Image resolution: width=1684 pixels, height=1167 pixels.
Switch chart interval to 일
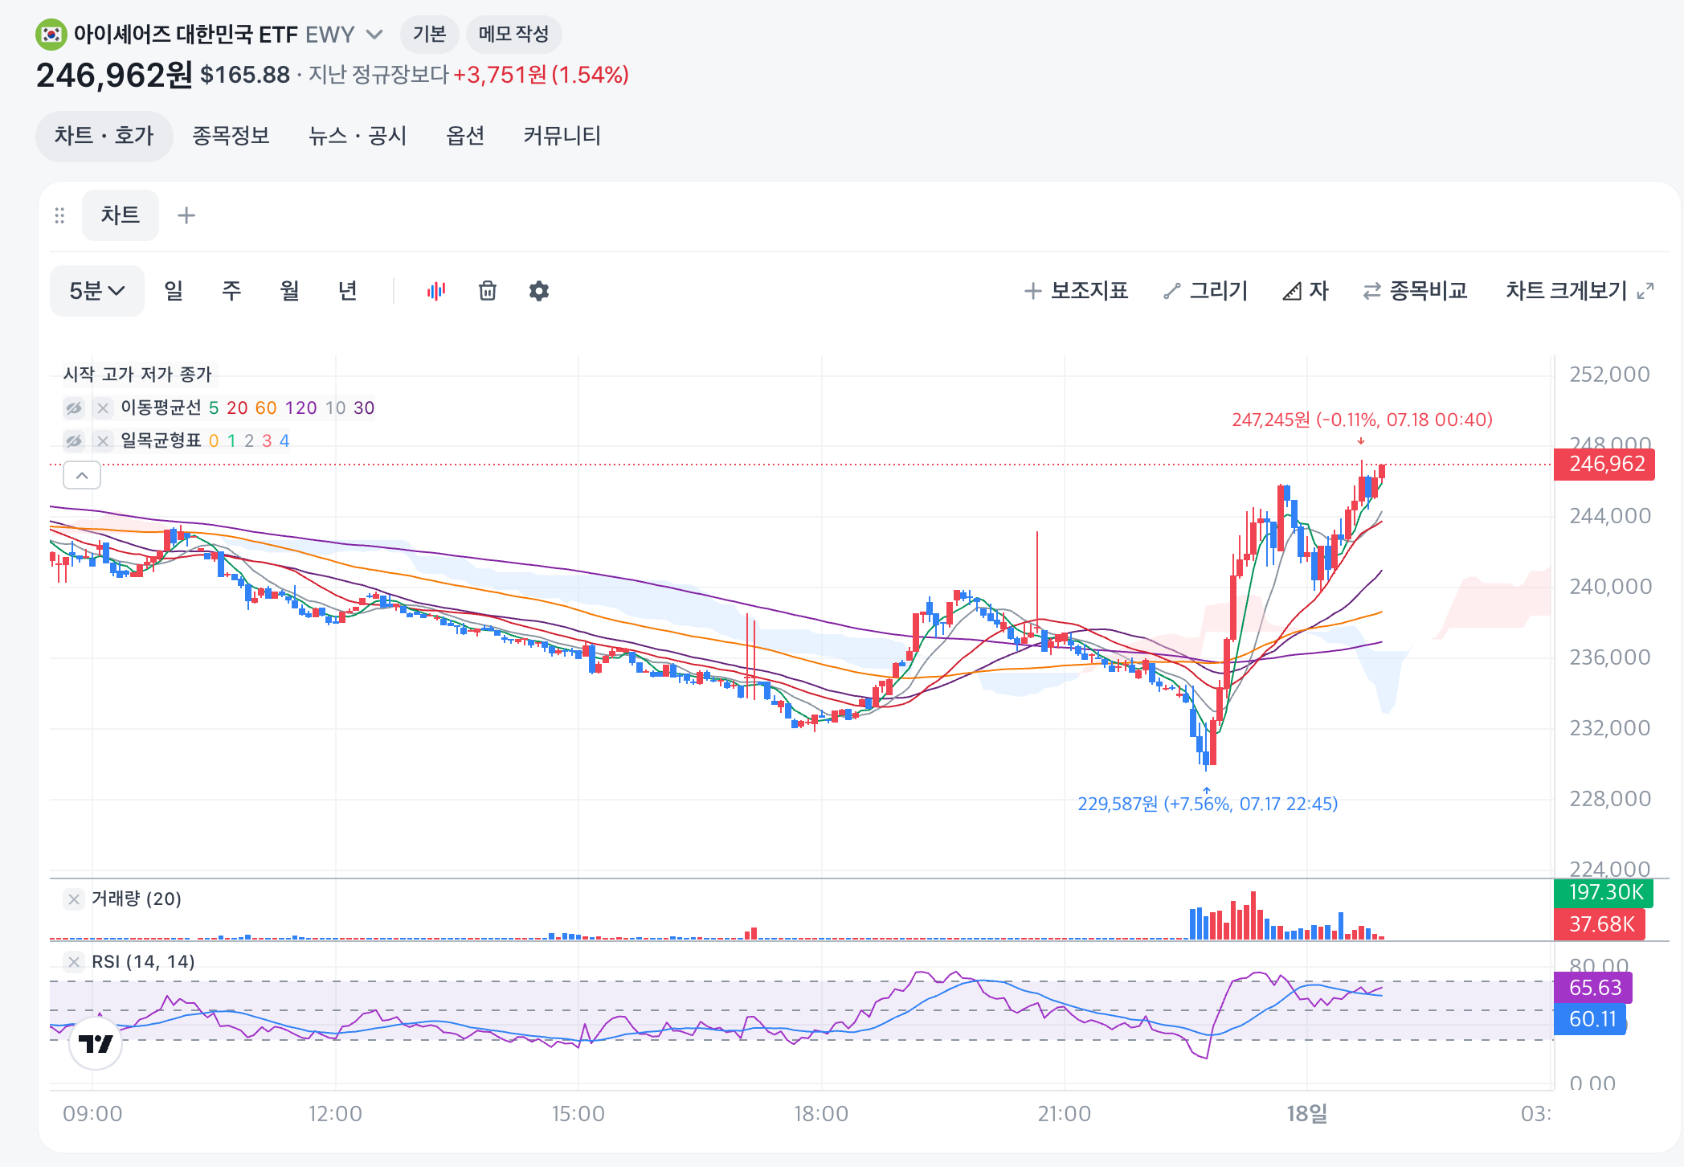174,291
